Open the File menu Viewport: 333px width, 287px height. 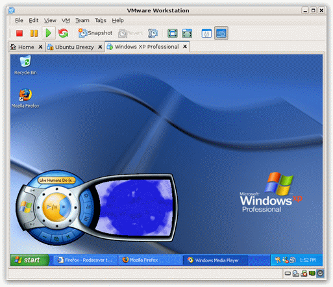click(x=19, y=20)
